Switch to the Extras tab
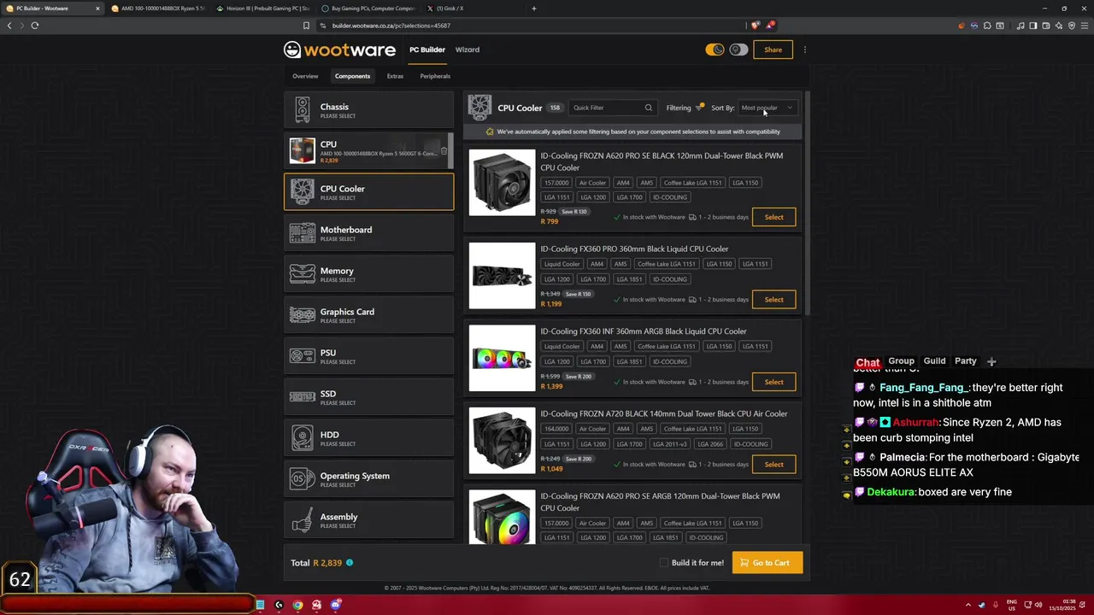The height and width of the screenshot is (615, 1094). tap(395, 76)
